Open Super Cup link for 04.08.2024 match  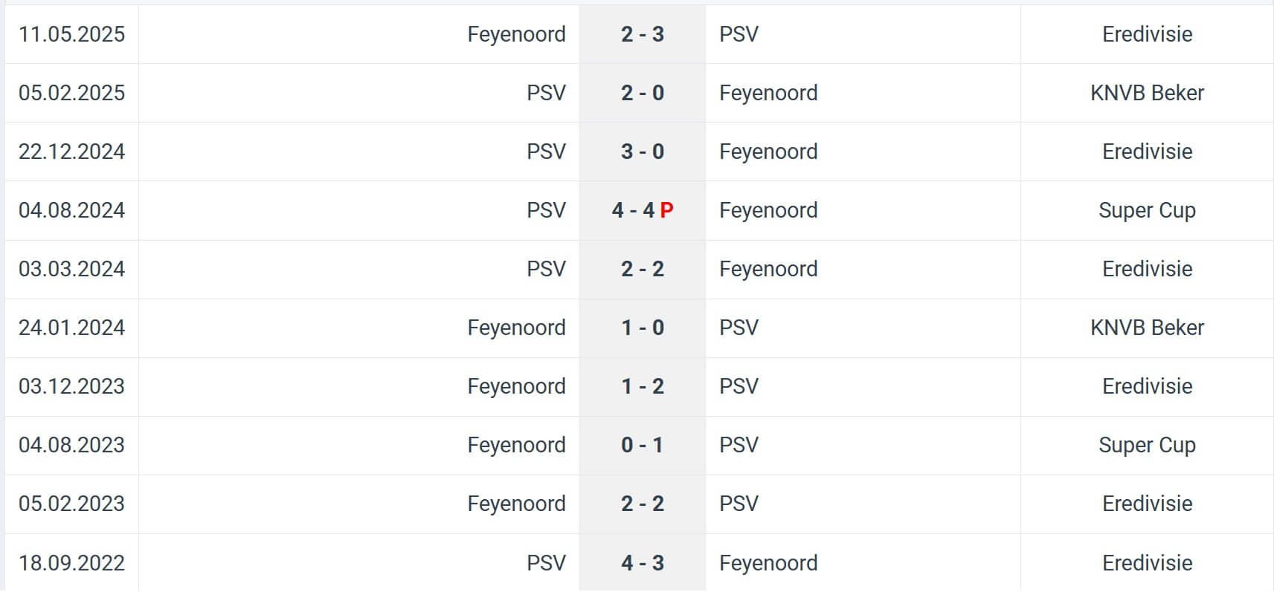1147,210
